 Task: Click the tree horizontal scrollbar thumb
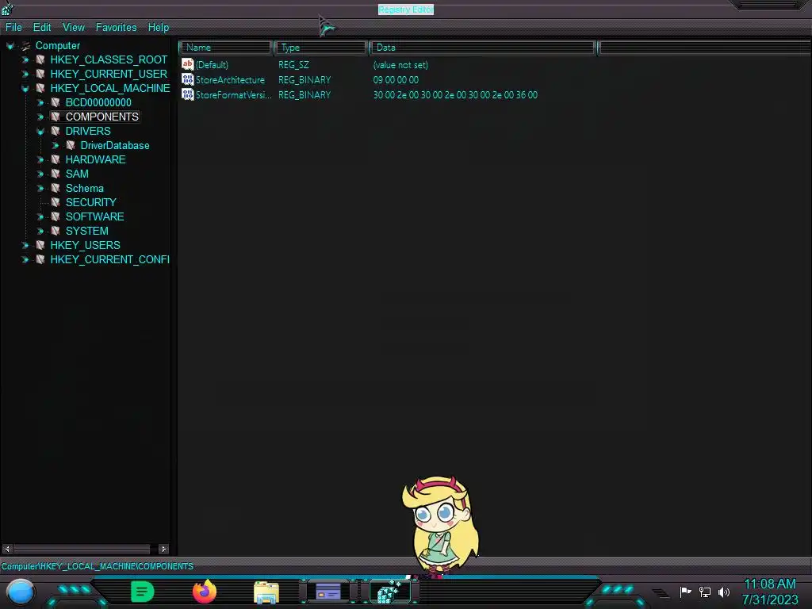[x=82, y=549]
